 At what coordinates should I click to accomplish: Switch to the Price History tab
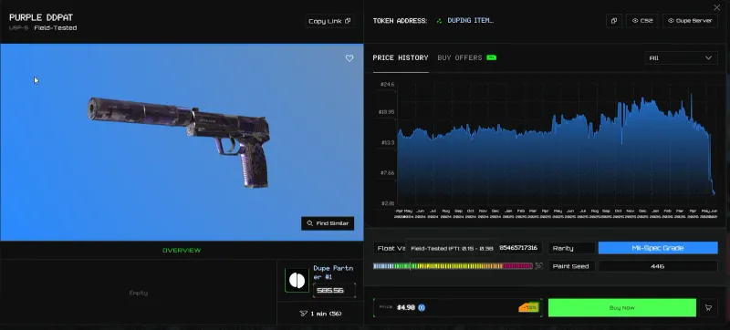point(401,57)
